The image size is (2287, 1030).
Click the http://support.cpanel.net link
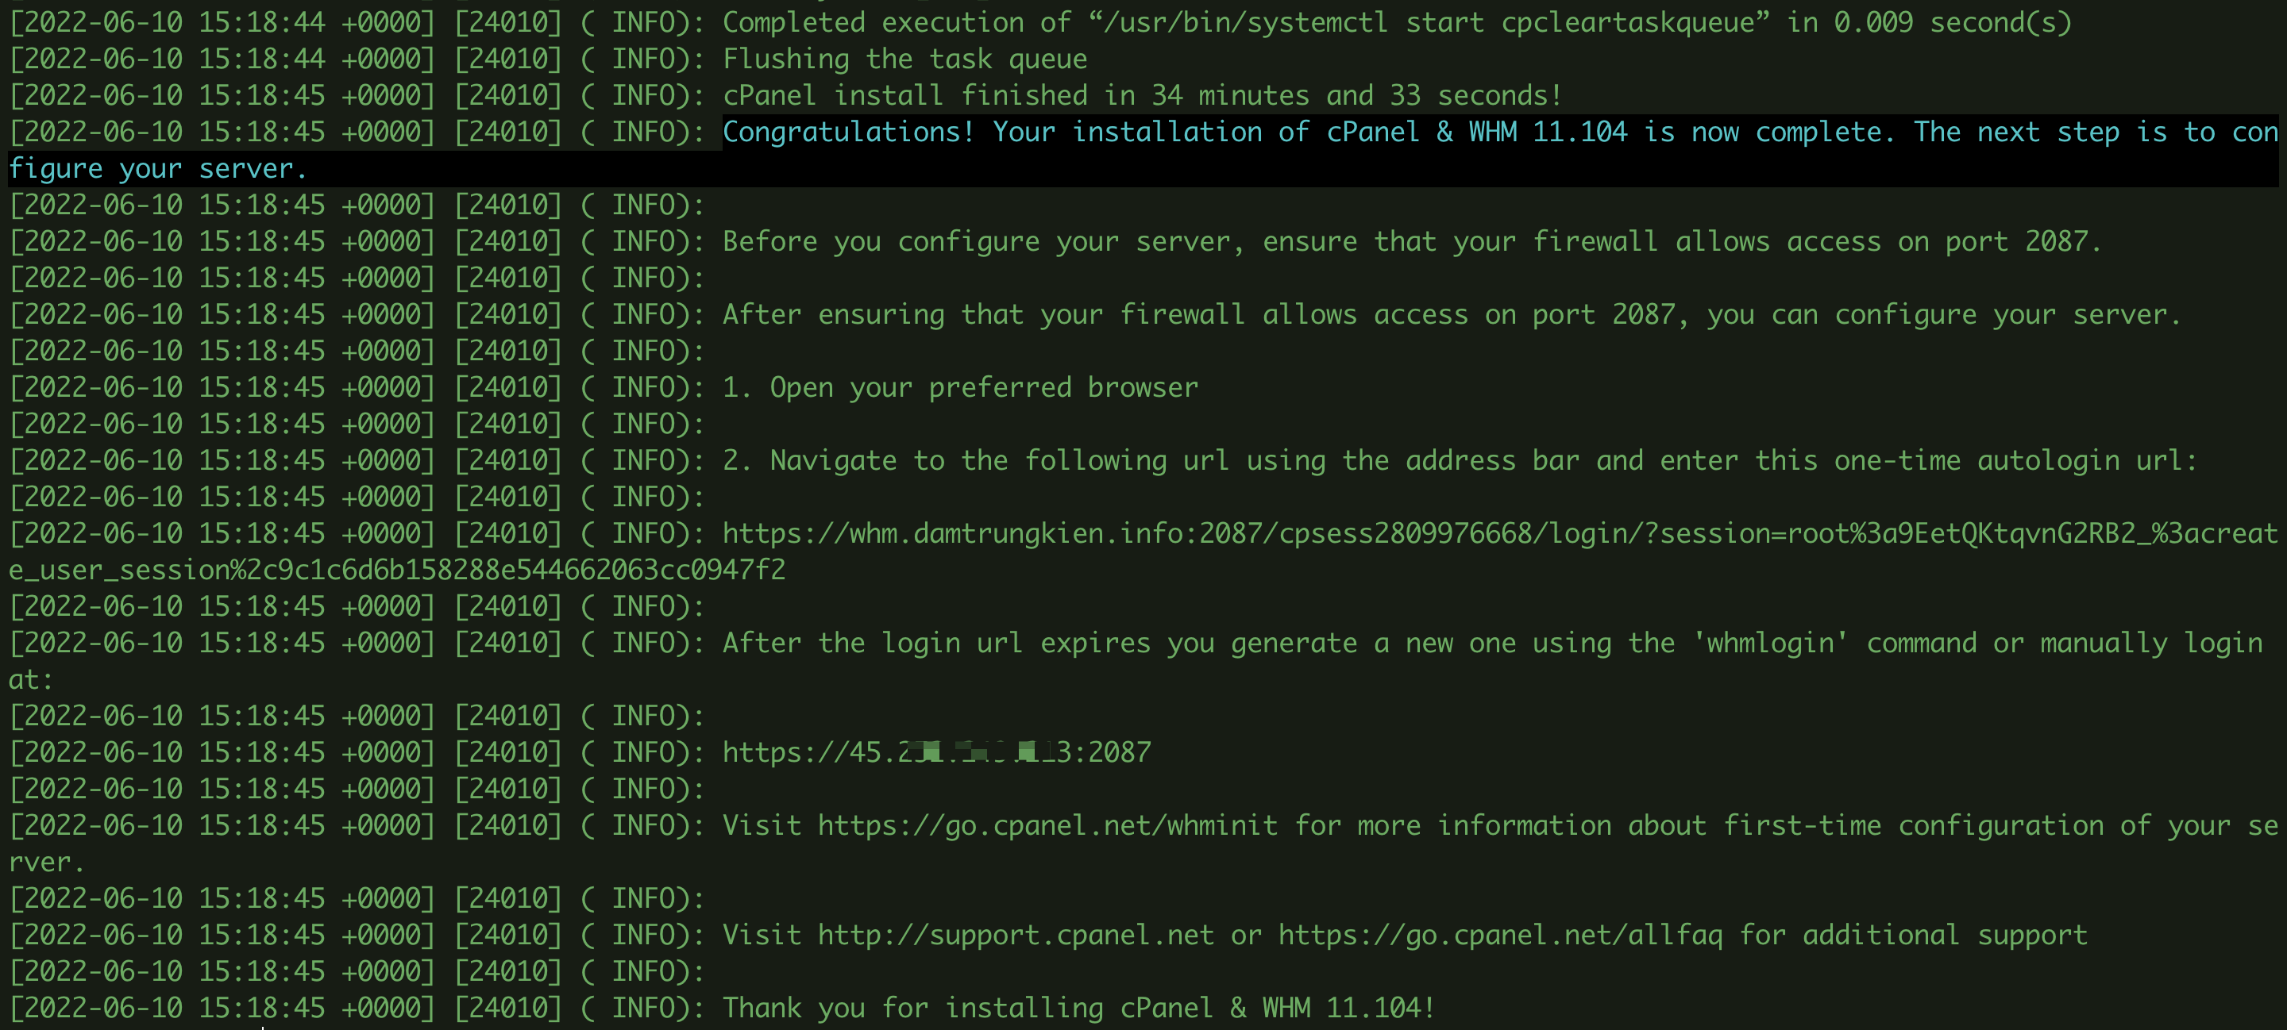(x=1015, y=935)
